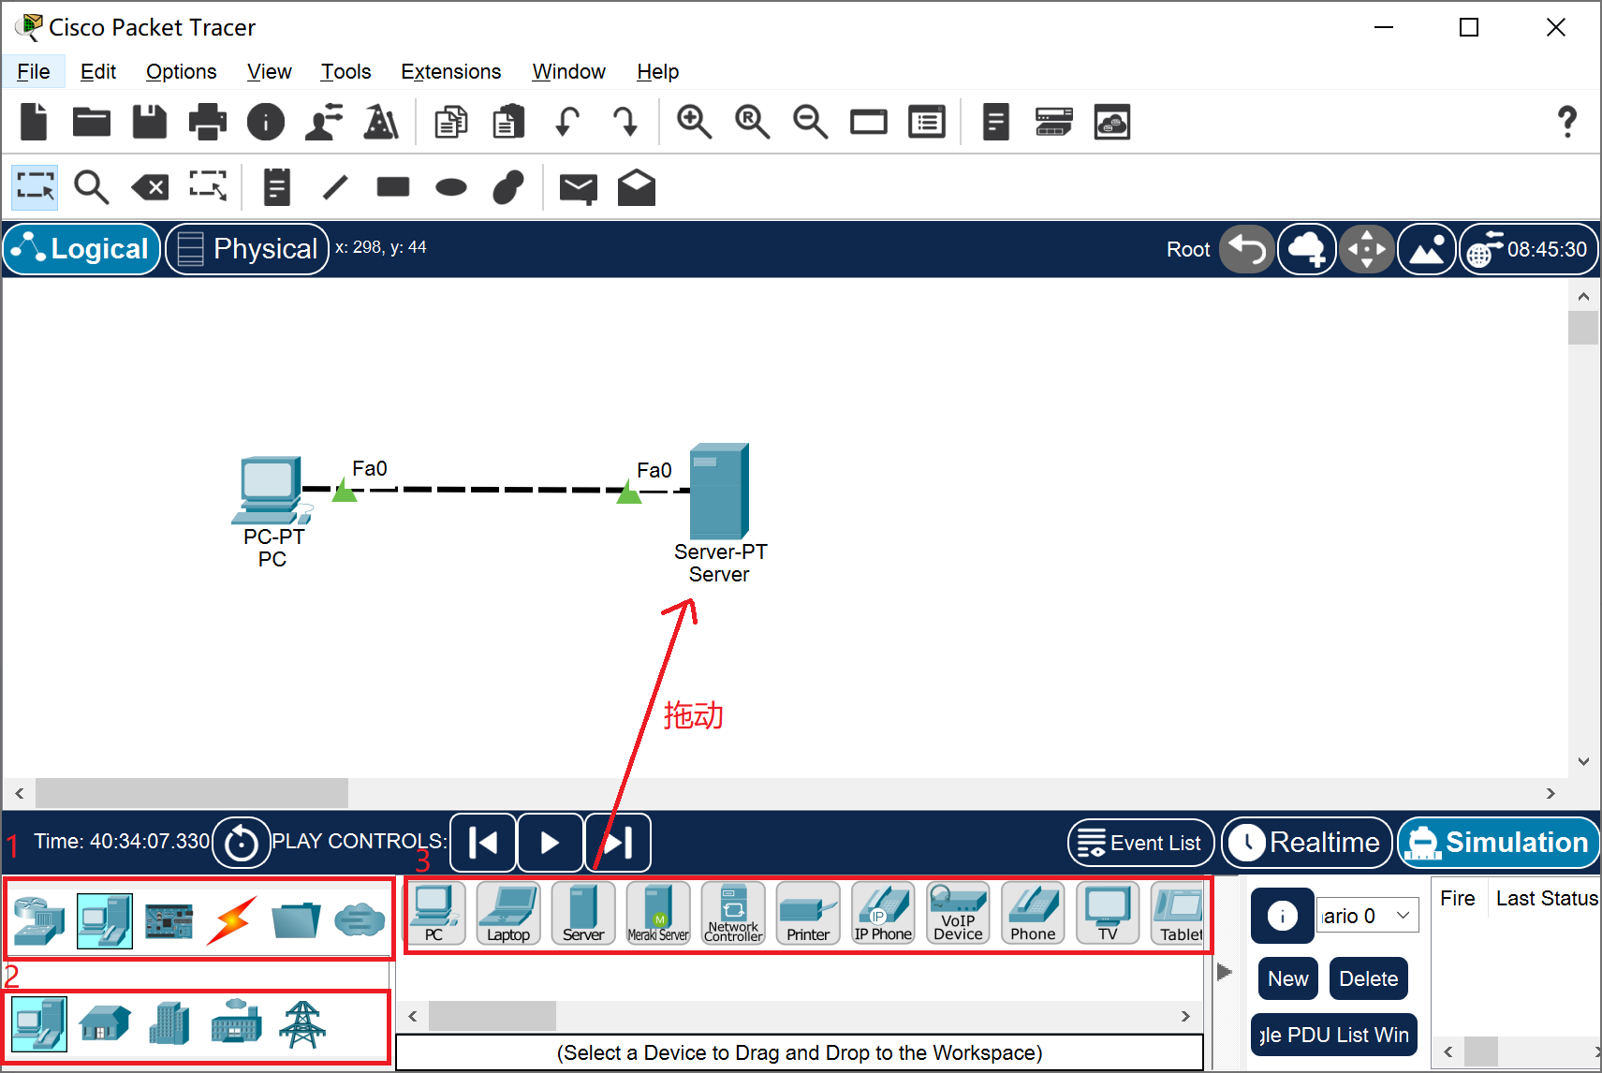Switch to the Physical workspace view
Screen dimensions: 1602x1073
[247, 249]
